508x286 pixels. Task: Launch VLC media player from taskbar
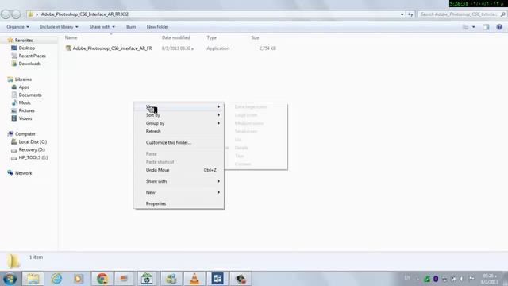194,279
